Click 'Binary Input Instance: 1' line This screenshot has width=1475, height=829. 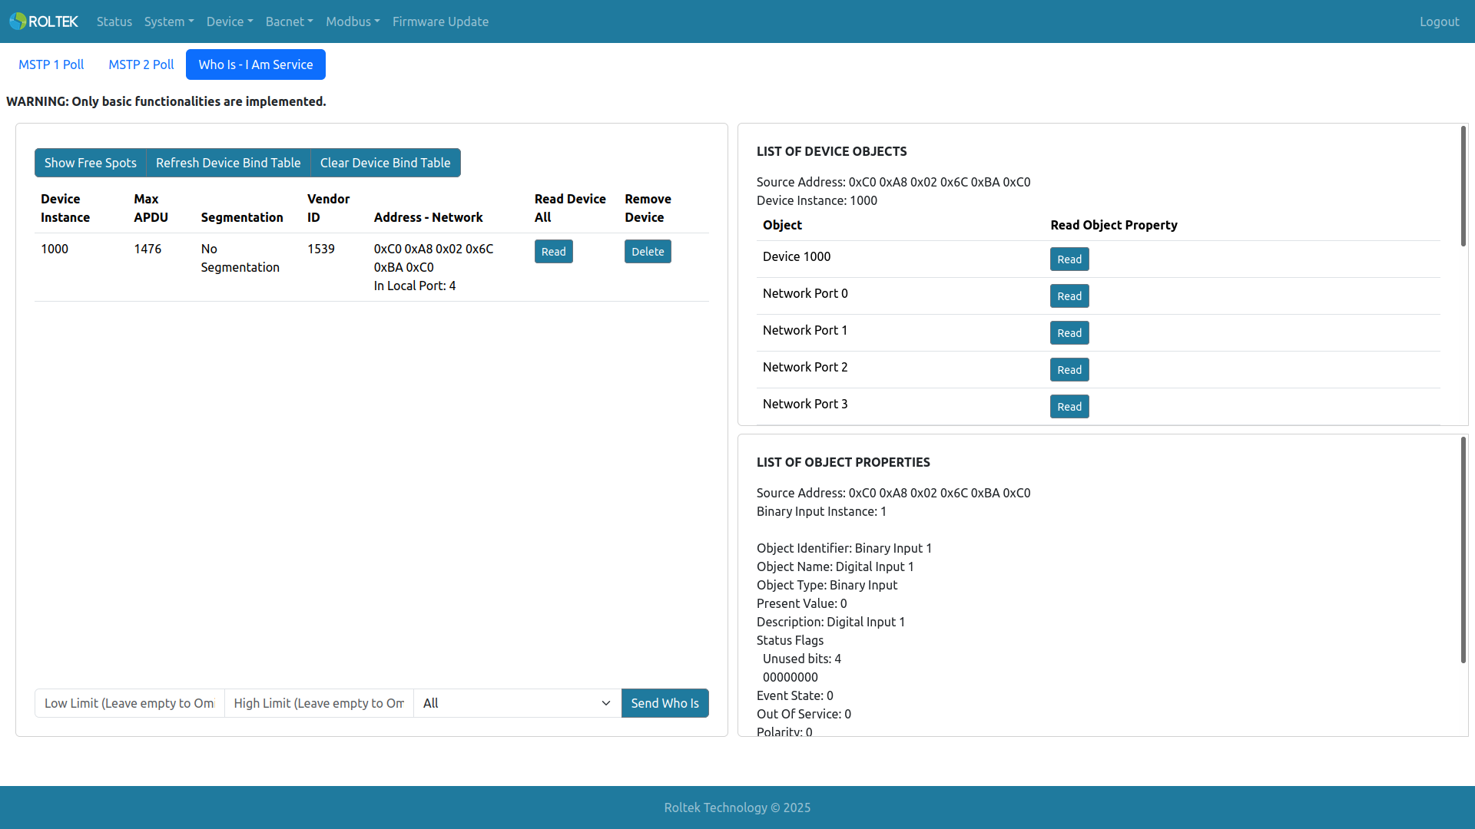[821, 511]
